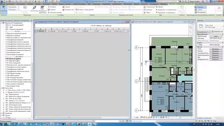Open the Номер parameter dropdown
224x126 pixels.
pyautogui.click(x=14, y=10)
